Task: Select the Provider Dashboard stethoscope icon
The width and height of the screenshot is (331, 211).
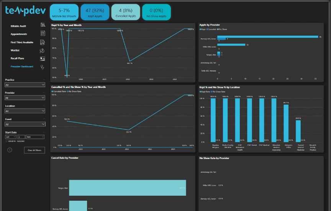Action: click(x=43, y=67)
